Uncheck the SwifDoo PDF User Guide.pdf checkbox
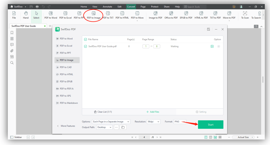 [x=85, y=46]
